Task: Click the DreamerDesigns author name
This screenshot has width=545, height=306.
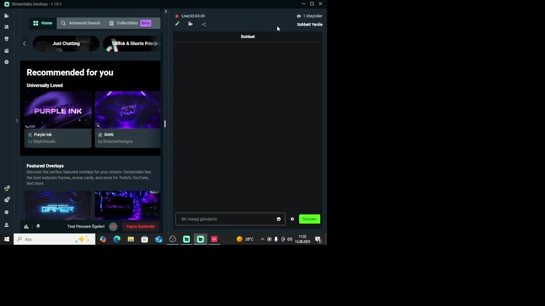Action: point(118,142)
